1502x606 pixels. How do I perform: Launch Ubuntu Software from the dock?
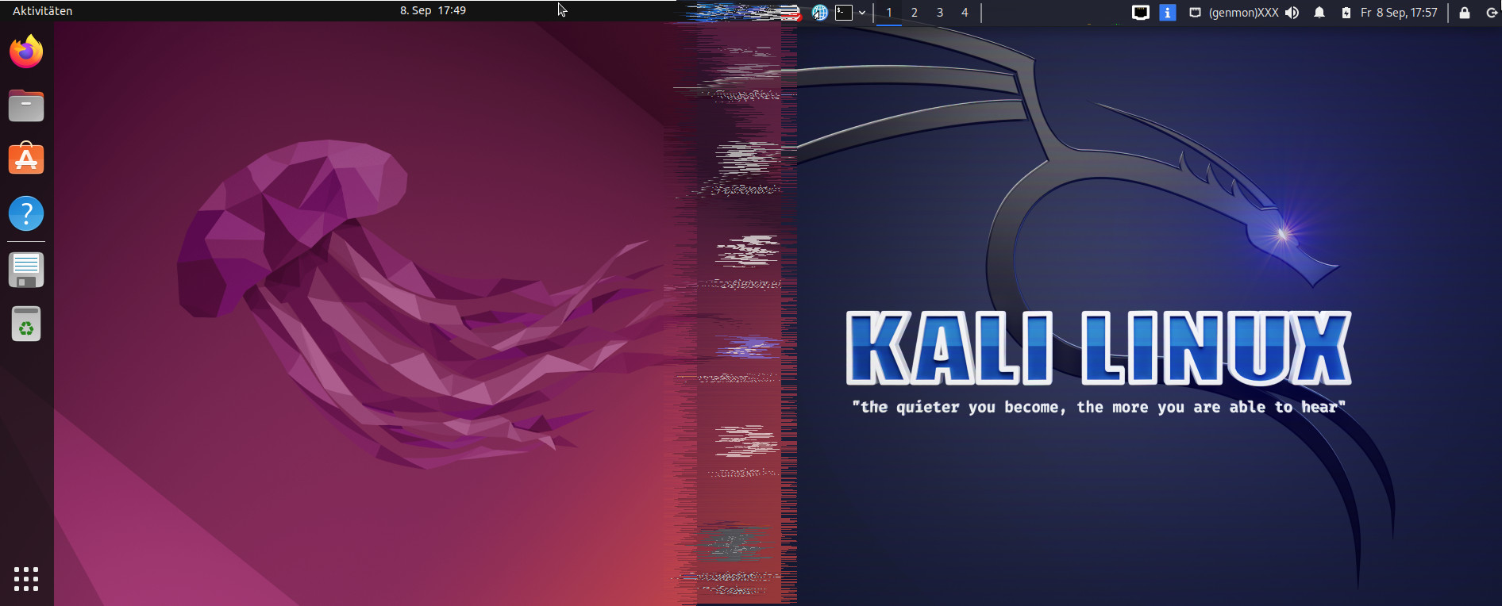pyautogui.click(x=26, y=159)
